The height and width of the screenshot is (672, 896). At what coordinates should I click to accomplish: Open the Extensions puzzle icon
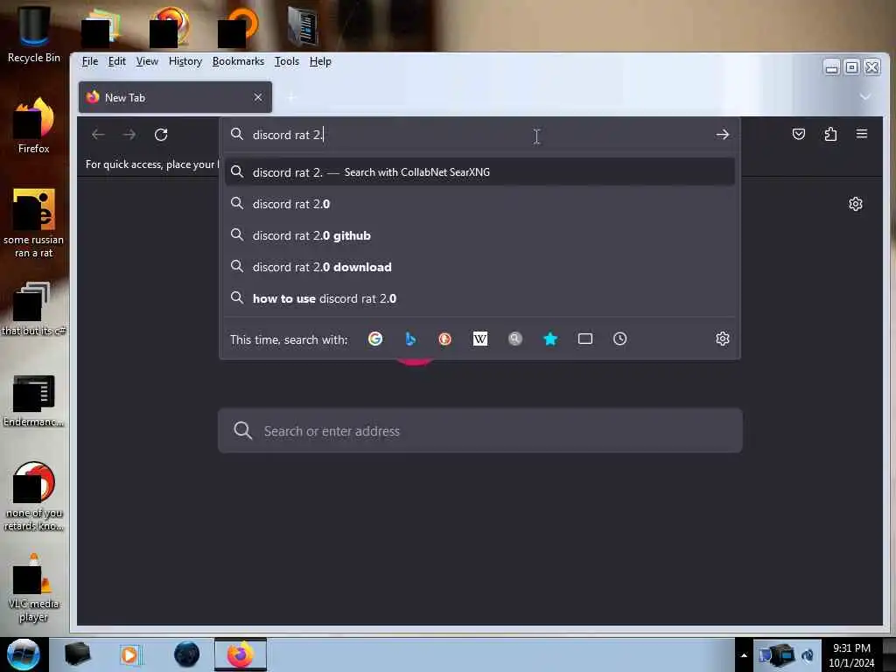tap(830, 134)
